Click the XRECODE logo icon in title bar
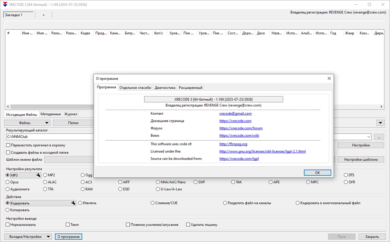 coord(5,5)
